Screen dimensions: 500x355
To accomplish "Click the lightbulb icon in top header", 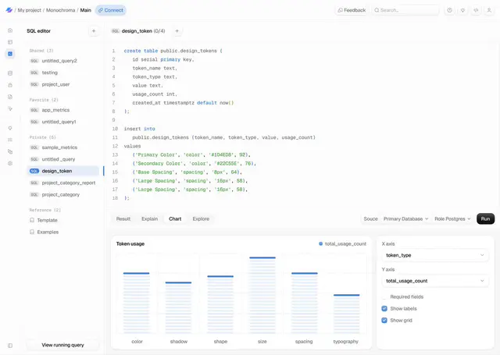I will pyautogui.click(x=462, y=10).
